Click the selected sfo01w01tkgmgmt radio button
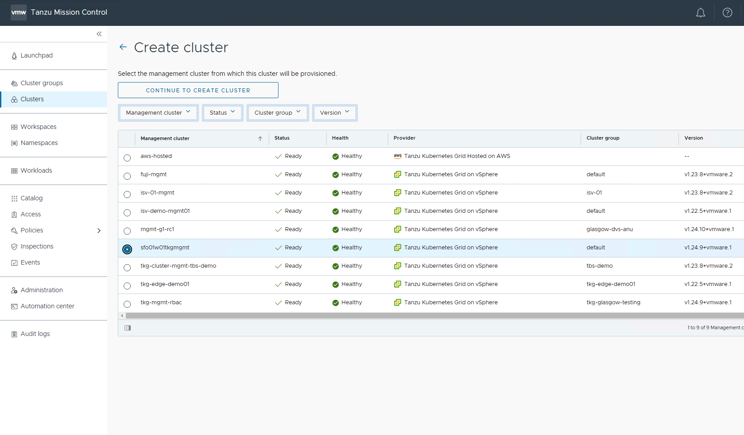Image resolution: width=744 pixels, height=435 pixels. pos(127,249)
